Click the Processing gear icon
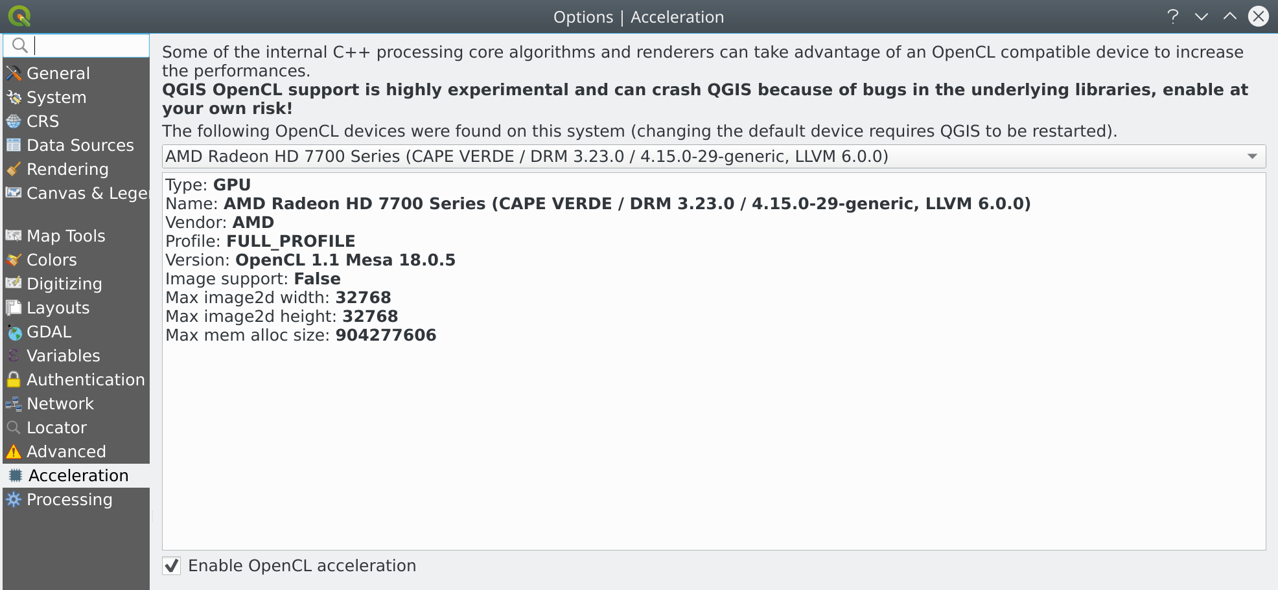This screenshot has width=1278, height=590. pyautogui.click(x=13, y=499)
